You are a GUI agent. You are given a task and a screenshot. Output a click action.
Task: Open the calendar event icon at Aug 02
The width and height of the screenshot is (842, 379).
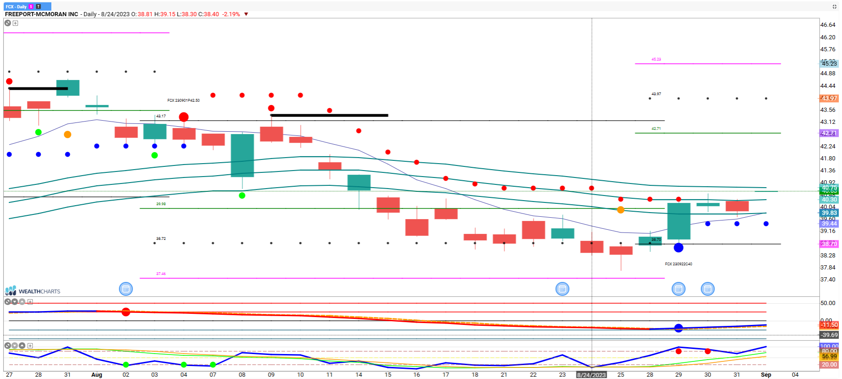[x=126, y=289]
